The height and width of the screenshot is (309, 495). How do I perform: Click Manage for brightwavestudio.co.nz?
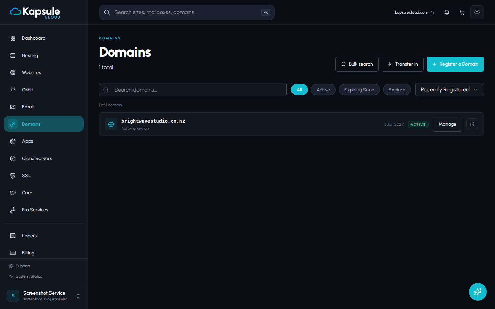click(x=448, y=124)
